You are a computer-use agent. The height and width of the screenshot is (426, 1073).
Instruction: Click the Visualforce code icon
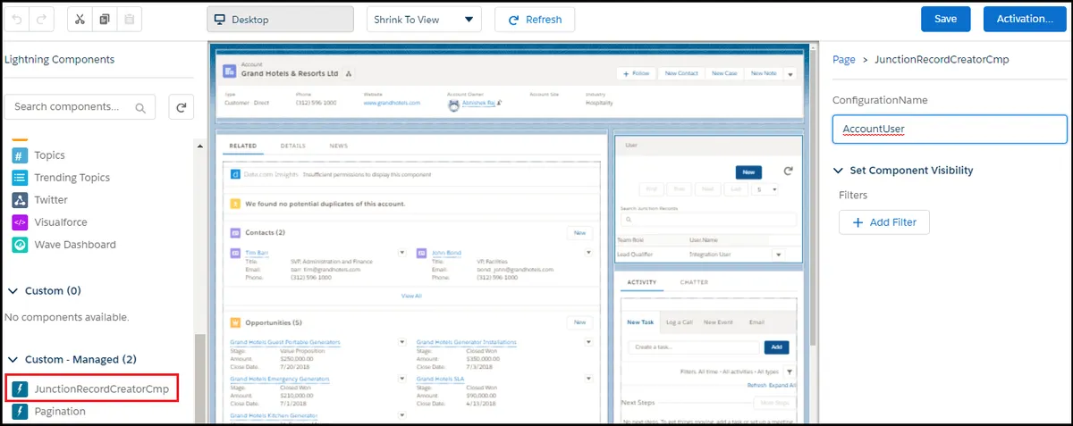pos(20,222)
